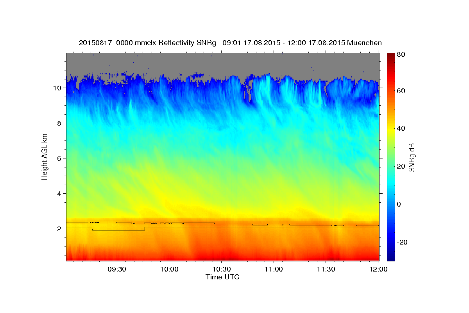Click the height tick label 4
The height and width of the screenshot is (313, 469).
(x=59, y=194)
